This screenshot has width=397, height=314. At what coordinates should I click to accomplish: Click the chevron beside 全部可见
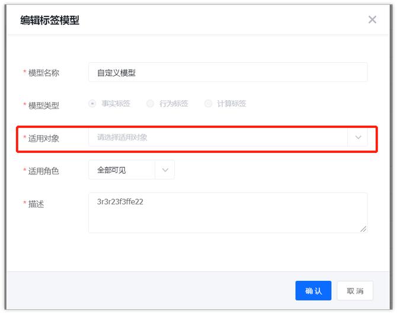coord(165,171)
